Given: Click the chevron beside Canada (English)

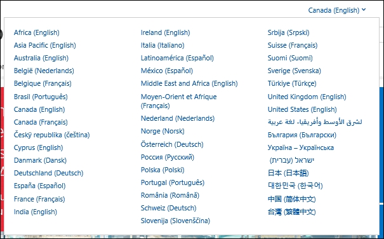Looking at the screenshot, I should [364, 10].
